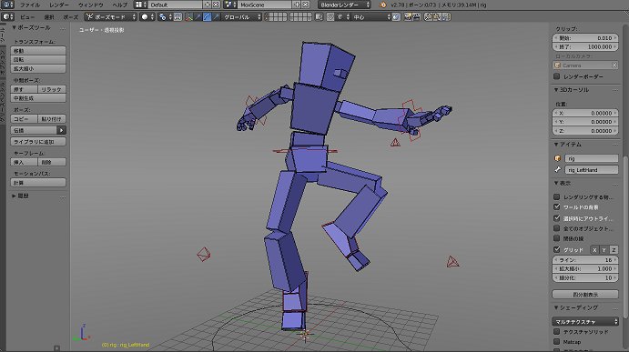Toggle grid Y axis button
The width and height of the screenshot is (629, 352).
tap(604, 250)
